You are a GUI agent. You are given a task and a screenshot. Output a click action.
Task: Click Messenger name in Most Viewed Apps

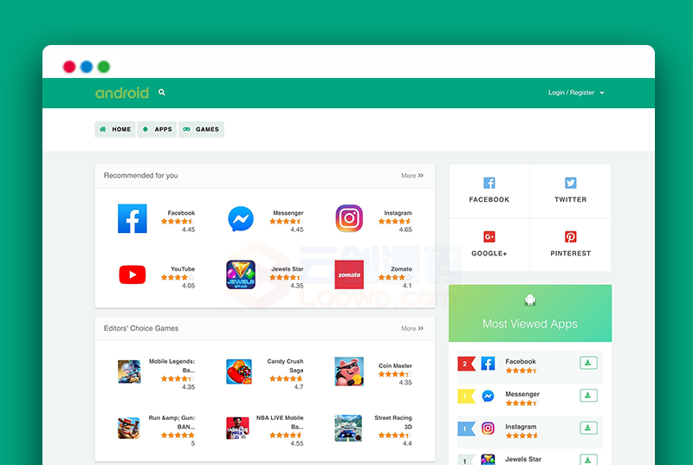522,394
